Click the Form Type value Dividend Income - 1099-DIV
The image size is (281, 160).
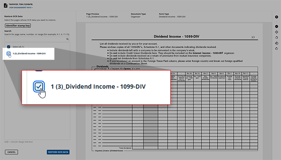coord(172,16)
